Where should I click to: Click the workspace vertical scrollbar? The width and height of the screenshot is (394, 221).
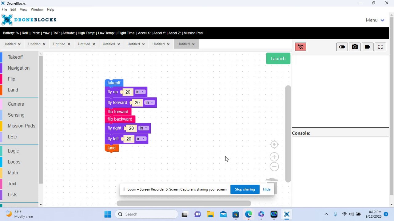pos(288,134)
